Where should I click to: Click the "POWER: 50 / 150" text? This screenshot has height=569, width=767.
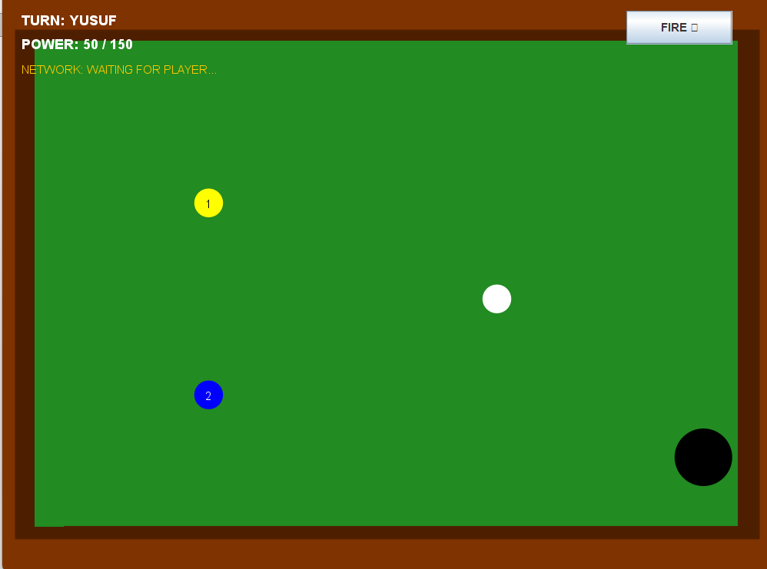click(77, 45)
